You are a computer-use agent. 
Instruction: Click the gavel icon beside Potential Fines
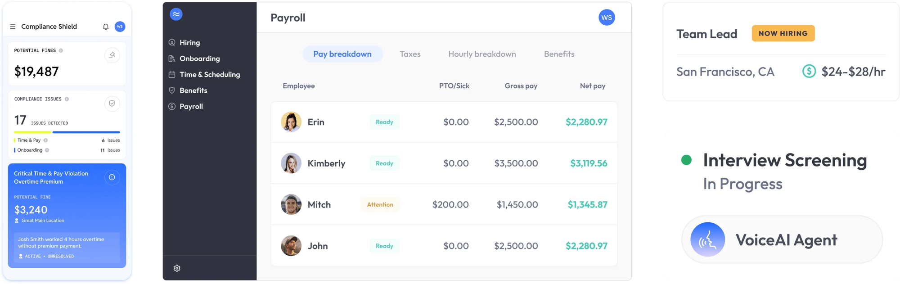click(x=112, y=55)
